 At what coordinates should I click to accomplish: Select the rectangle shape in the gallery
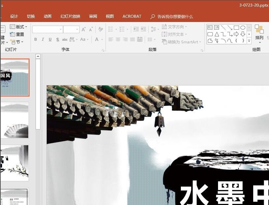236,28
